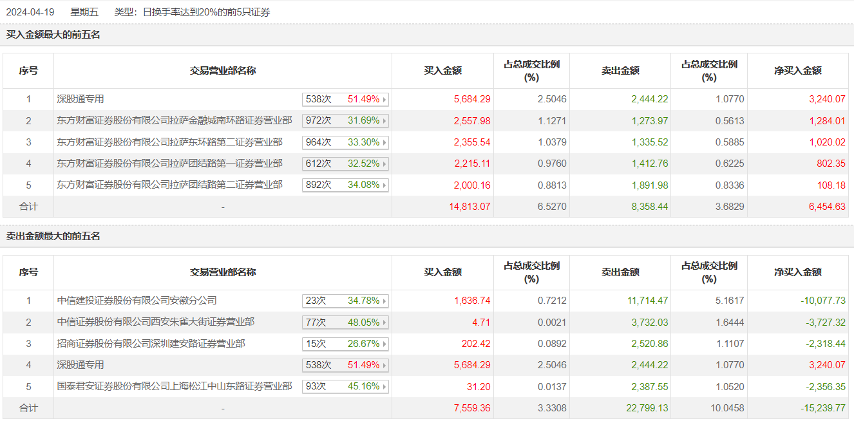The height and width of the screenshot is (421, 854).
Task: Expand the 77次 48.05% stats box
Action: (x=345, y=322)
